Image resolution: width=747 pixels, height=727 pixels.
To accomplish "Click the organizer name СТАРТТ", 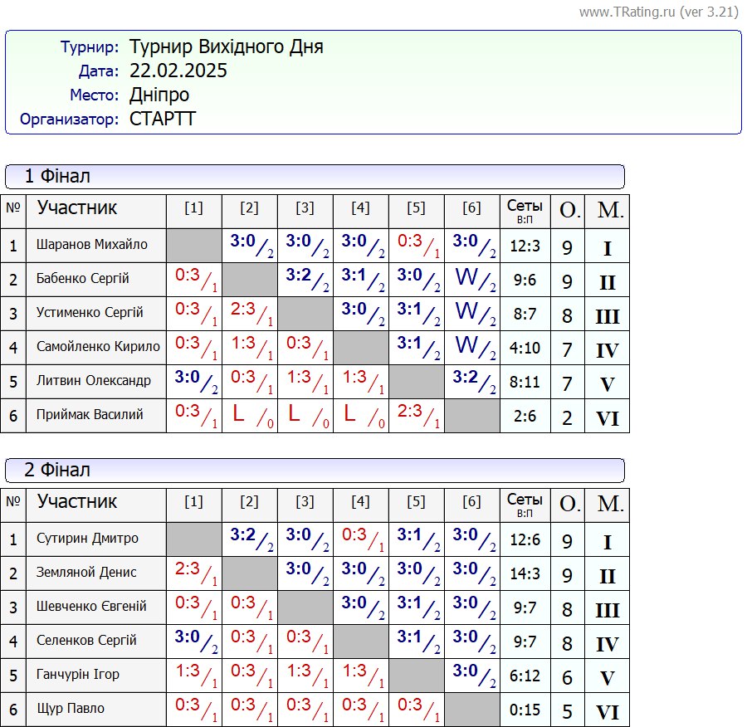I will click(163, 119).
